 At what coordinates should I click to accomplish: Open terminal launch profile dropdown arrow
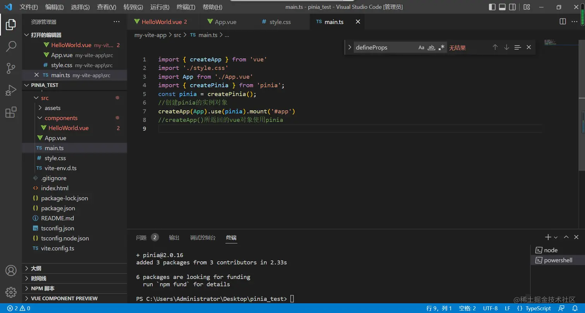pos(556,237)
